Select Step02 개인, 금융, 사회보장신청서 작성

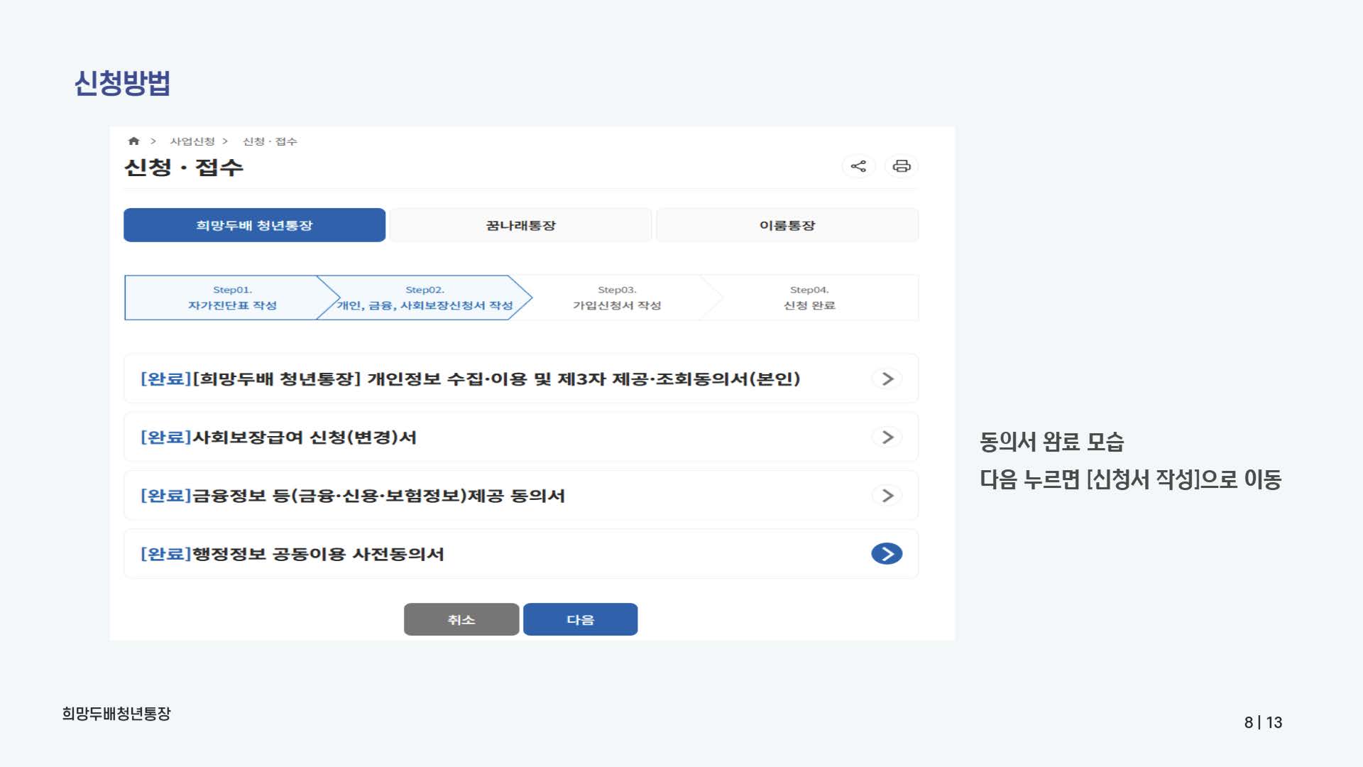[x=426, y=297]
